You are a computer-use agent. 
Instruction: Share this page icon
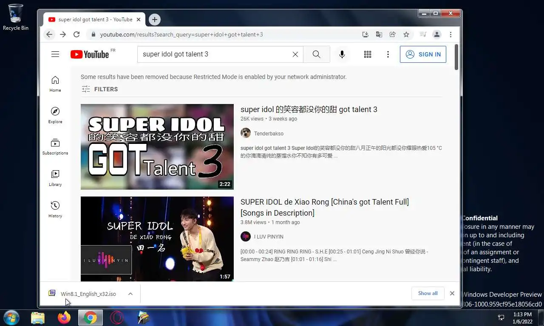pos(392,34)
